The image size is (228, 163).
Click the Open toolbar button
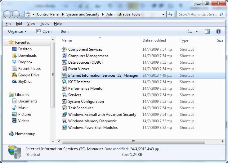pyautogui.click(x=44, y=31)
